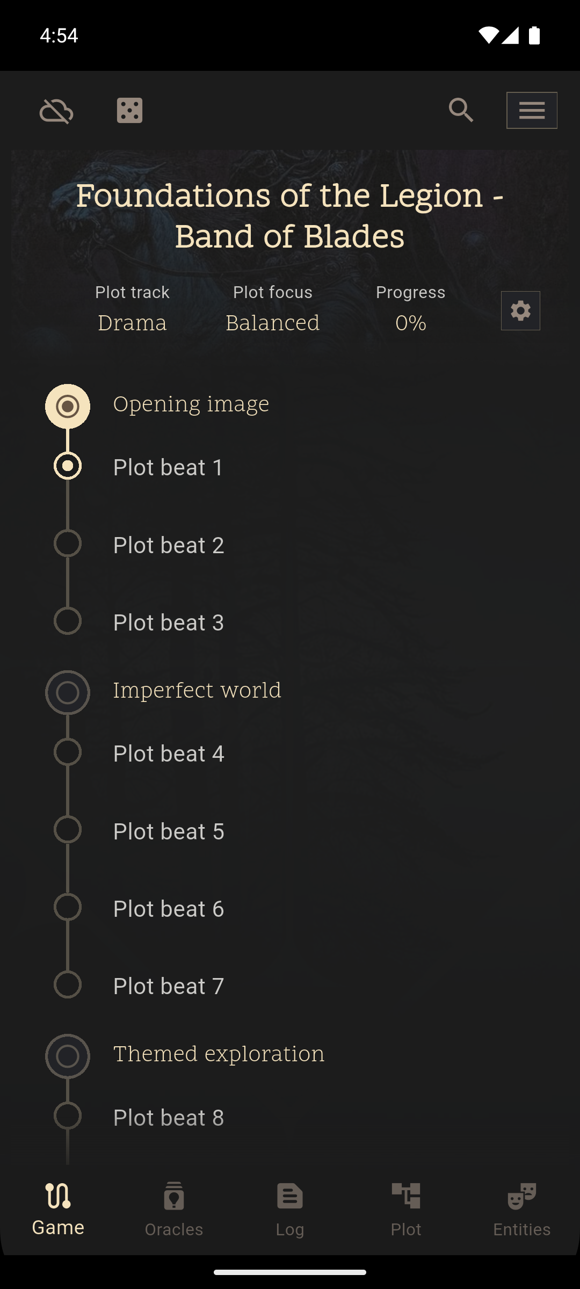This screenshot has height=1289, width=580.
Task: Go to the Plot tab
Action: click(x=406, y=1208)
